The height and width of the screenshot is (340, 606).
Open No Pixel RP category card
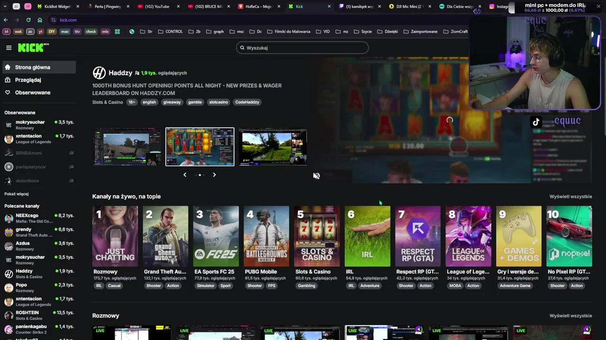coord(569,236)
